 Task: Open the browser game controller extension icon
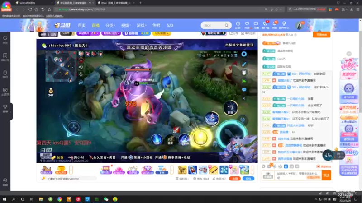coord(337,9)
